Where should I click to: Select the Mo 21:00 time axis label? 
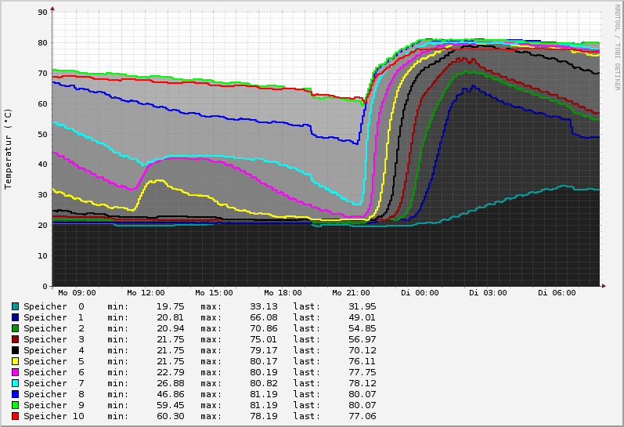coord(351,293)
